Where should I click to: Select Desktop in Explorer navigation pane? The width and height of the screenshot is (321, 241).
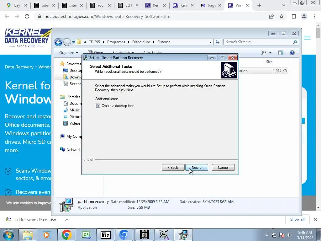(72, 71)
